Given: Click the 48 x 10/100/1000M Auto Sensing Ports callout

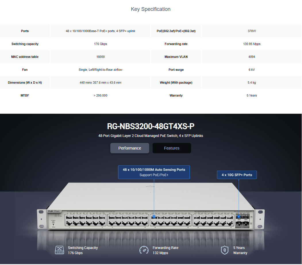Looking at the screenshot, I should pos(154,172).
